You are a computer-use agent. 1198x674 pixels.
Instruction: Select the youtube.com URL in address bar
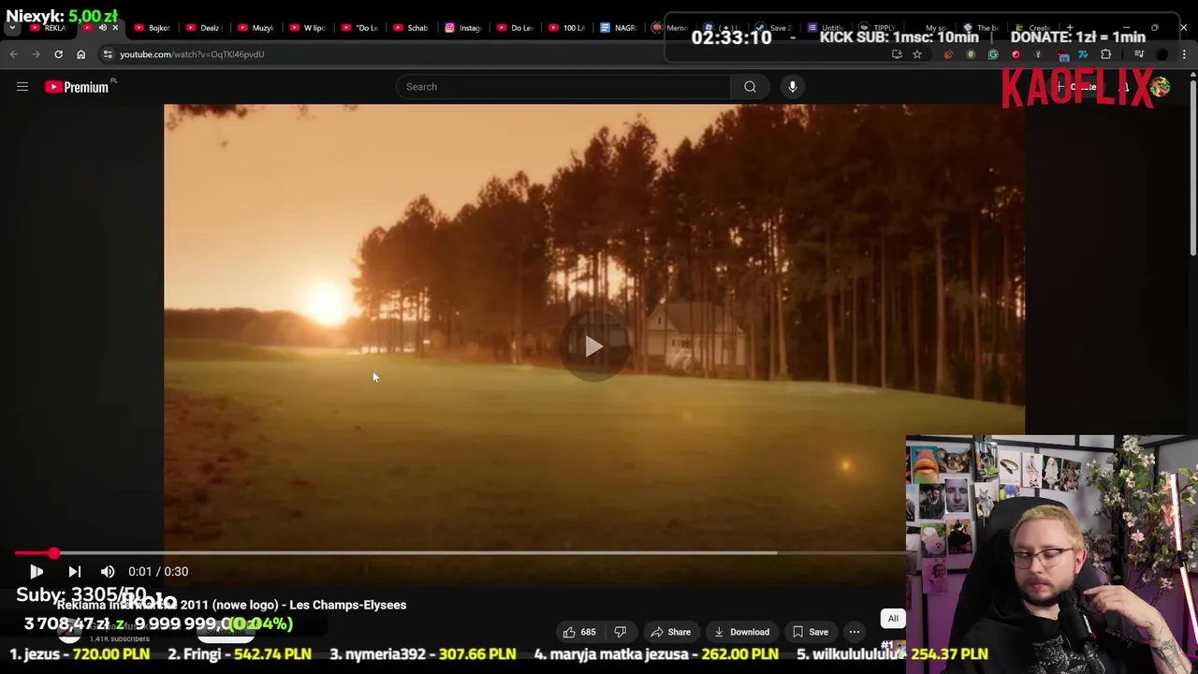[x=192, y=54]
